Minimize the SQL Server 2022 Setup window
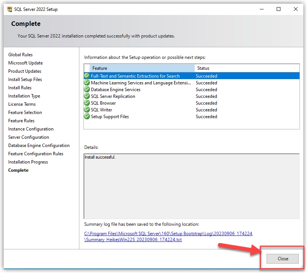This screenshot has width=307, height=273. [x=262, y=9]
